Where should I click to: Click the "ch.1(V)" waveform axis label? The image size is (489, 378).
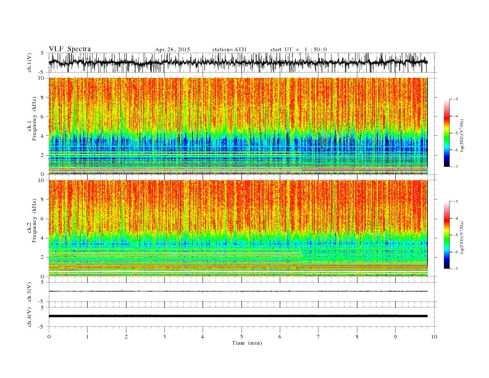30,62
